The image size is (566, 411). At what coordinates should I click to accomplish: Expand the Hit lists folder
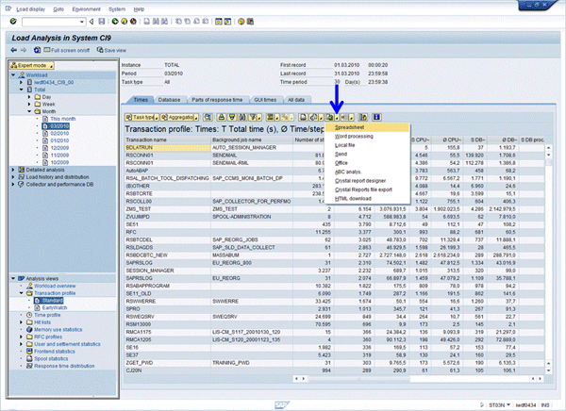(22, 322)
